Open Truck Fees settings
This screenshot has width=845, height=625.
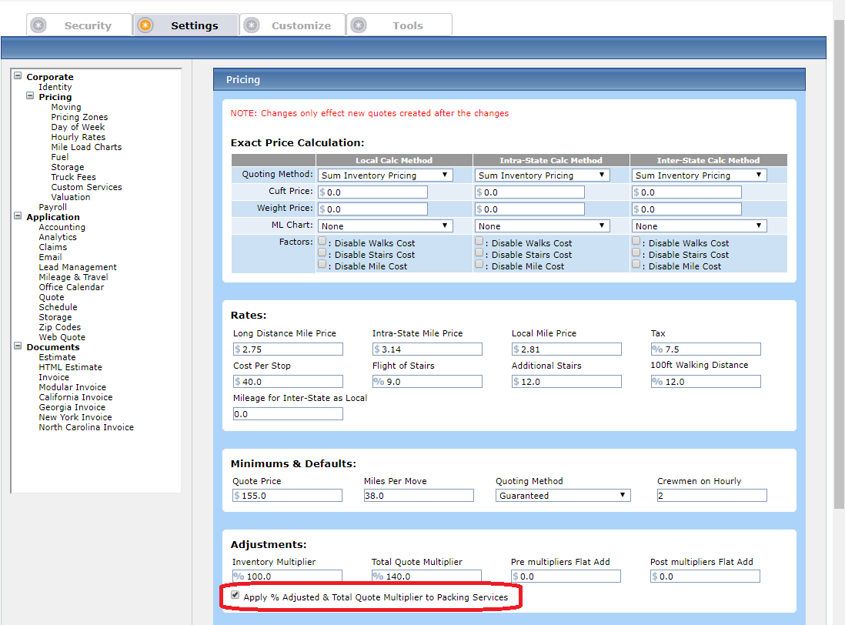click(73, 177)
